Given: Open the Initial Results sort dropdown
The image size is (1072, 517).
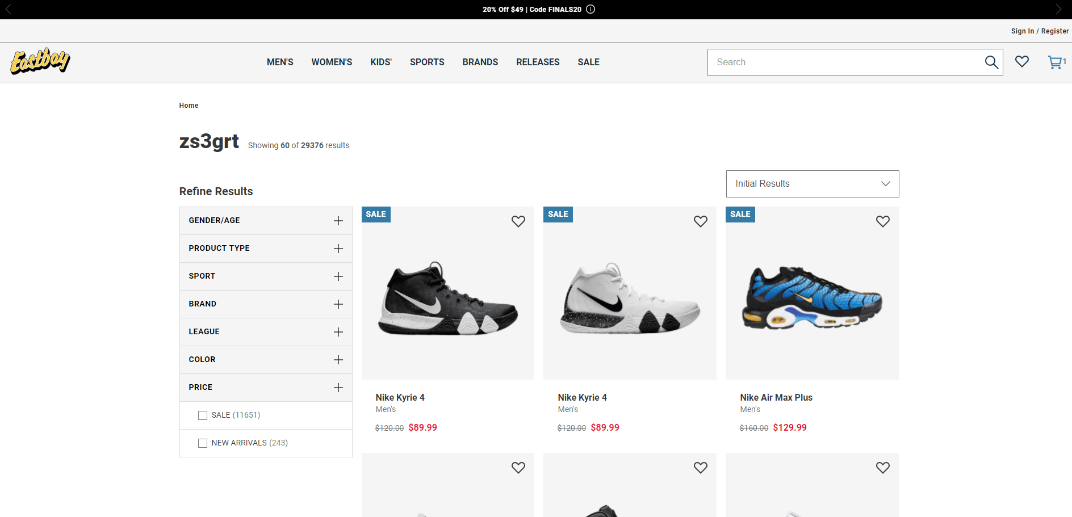Looking at the screenshot, I should click(813, 184).
